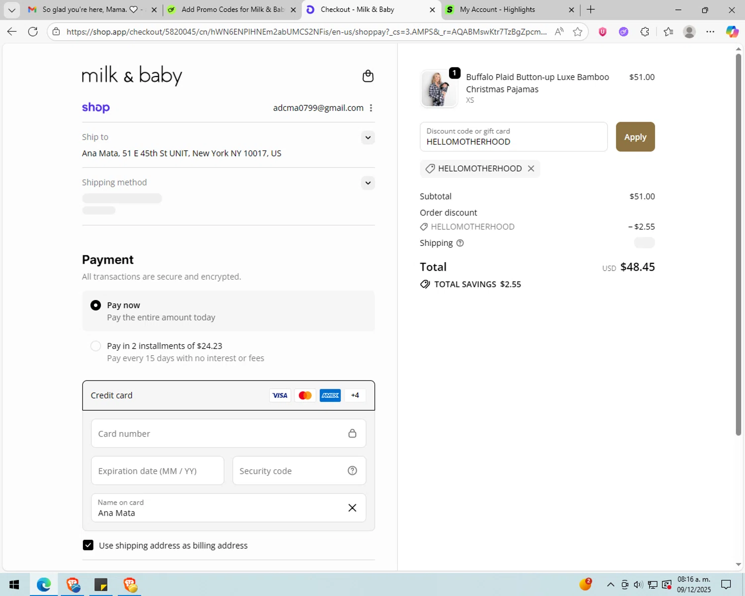Click the browser back arrow
Viewport: 745px width, 596px height.
pyautogui.click(x=12, y=32)
